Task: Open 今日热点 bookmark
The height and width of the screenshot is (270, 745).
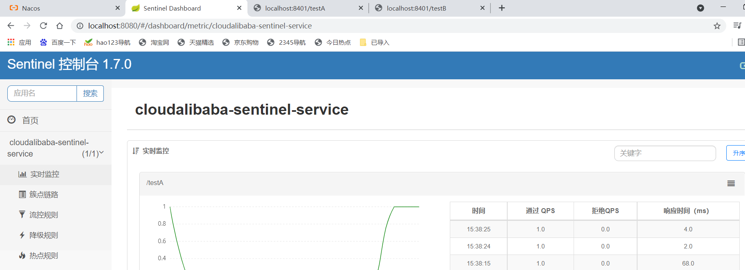Action: click(x=333, y=42)
